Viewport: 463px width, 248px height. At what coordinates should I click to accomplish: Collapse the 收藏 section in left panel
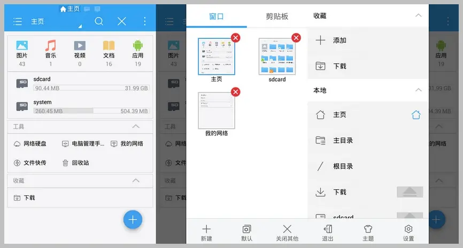pyautogui.click(x=136, y=181)
